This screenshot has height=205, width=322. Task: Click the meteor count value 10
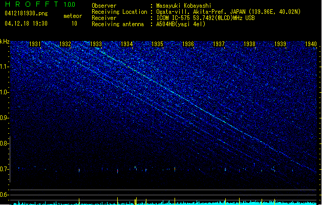pyautogui.click(x=74, y=24)
